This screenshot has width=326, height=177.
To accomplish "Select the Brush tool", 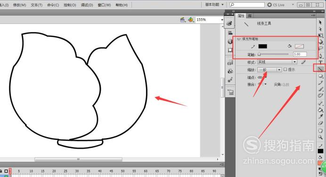I will point(321,89).
